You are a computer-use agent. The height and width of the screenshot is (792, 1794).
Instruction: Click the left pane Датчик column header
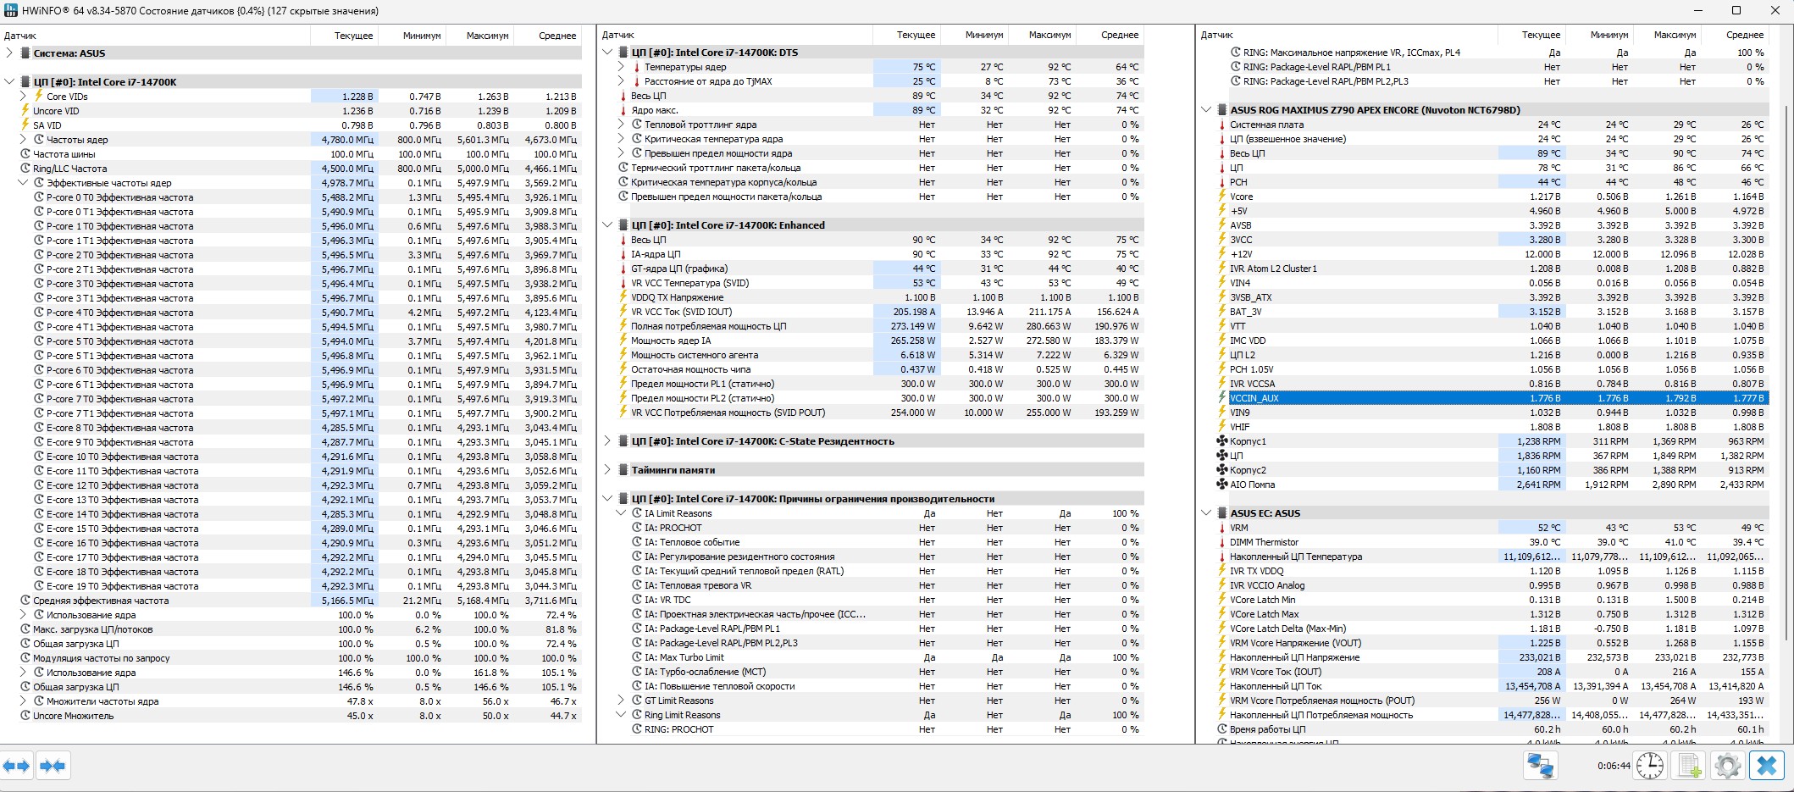coord(155,36)
